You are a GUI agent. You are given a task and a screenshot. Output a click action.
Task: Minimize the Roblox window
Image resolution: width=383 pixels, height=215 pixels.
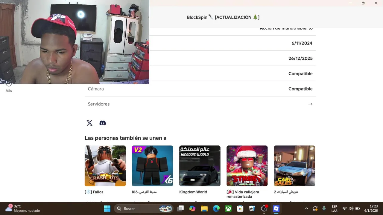pyautogui.click(x=350, y=3)
